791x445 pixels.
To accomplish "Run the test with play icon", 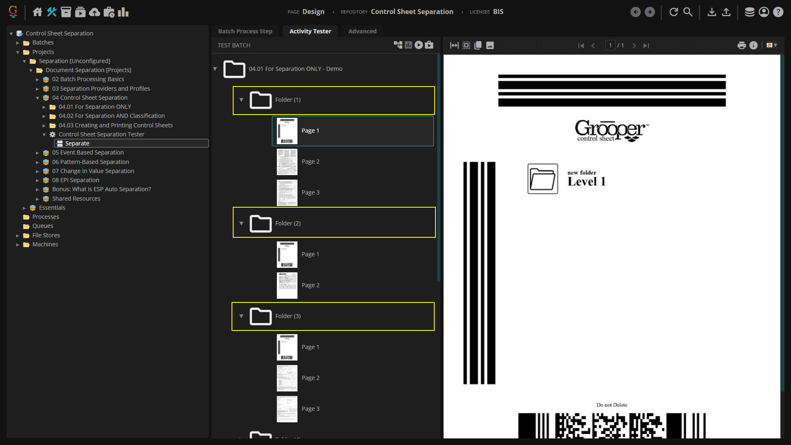I will [x=419, y=45].
